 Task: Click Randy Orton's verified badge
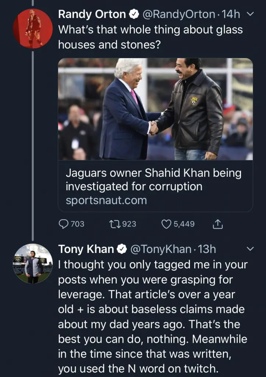[135, 15]
